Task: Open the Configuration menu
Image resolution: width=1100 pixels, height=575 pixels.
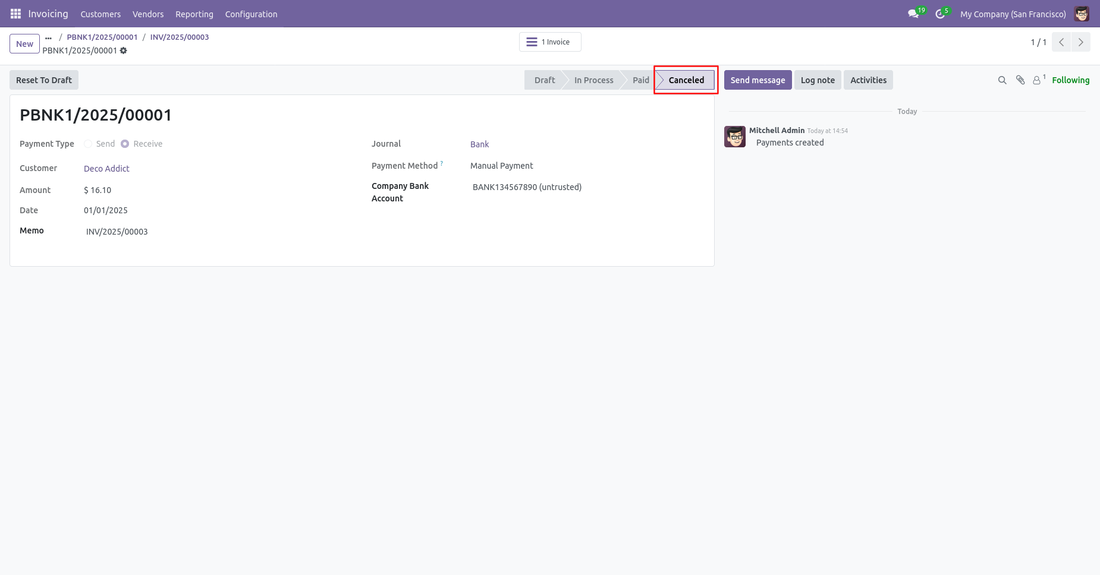Action: point(251,14)
